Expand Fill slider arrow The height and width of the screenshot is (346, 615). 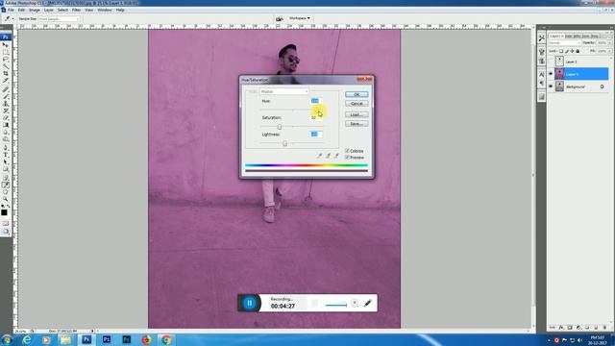[x=610, y=51]
